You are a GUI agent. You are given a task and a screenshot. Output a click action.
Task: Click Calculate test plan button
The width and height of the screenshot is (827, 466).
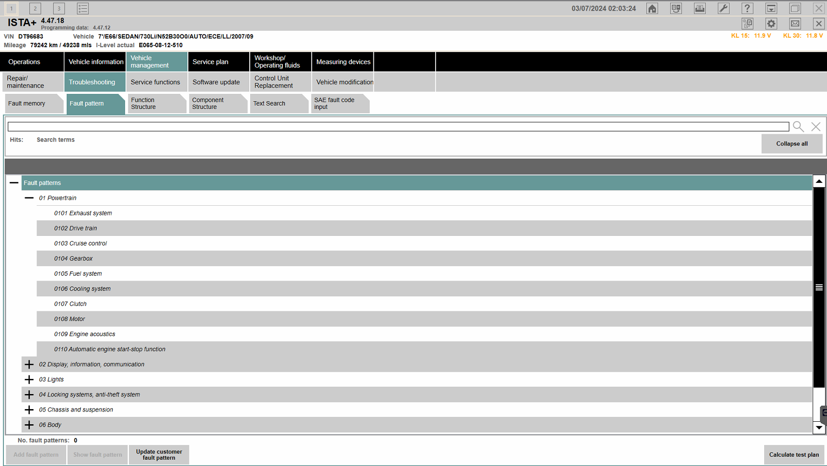click(x=793, y=455)
